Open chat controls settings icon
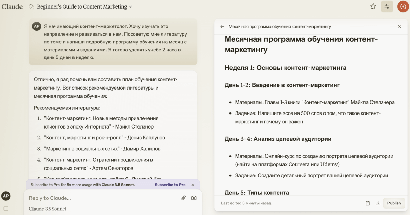This screenshot has height=215, width=410. tap(387, 6)
